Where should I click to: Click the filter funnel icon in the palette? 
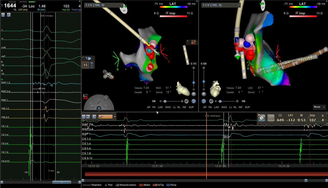[99, 109]
